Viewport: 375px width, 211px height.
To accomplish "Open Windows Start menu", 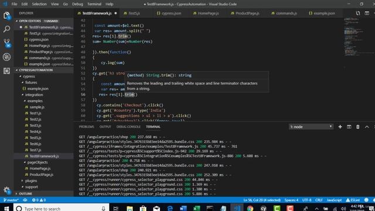I will pyautogui.click(x=6, y=209).
